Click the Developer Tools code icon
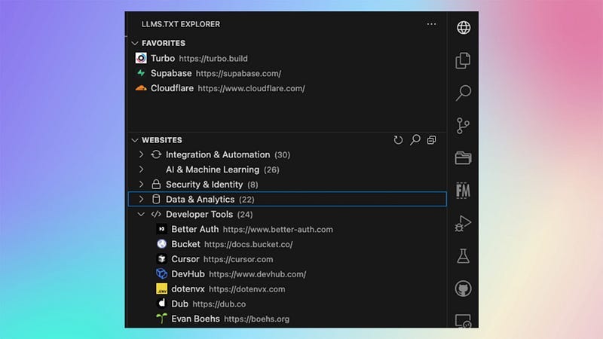 (x=156, y=214)
